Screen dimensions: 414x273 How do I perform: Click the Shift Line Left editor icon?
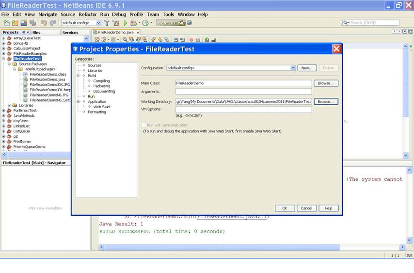[176, 40]
